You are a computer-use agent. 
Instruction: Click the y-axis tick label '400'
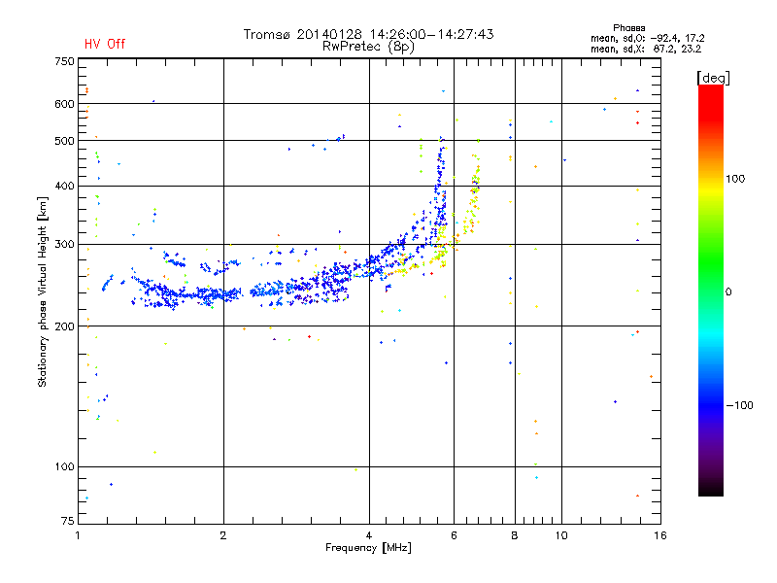[x=64, y=186]
